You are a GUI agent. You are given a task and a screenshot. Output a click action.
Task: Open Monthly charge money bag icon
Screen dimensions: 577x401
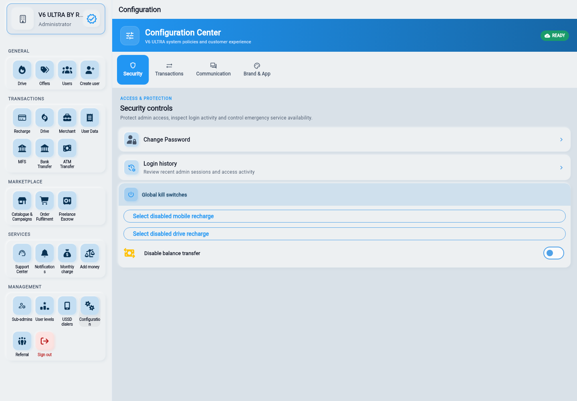pyautogui.click(x=67, y=253)
